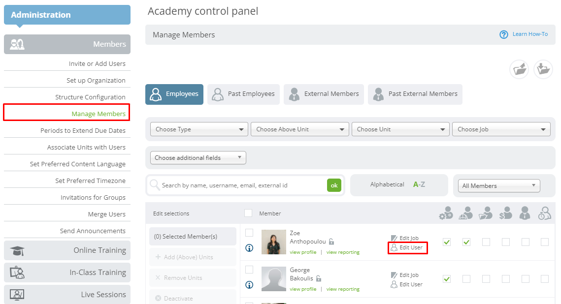Click the Deactivate circle-x icon

click(158, 298)
